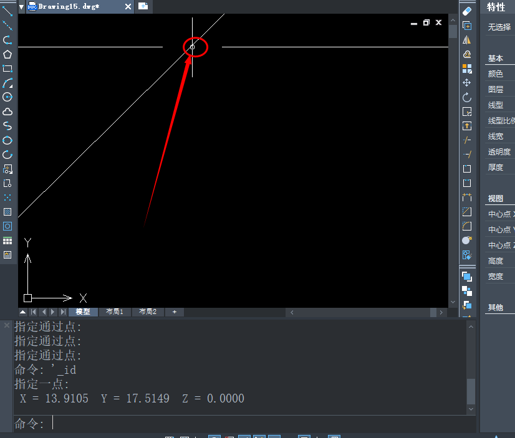
Task: Click the Mirror tool icon
Action: pyautogui.click(x=467, y=40)
